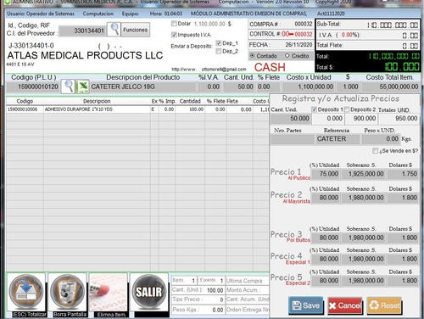The width and height of the screenshot is (424, 319).
Task: Click Peso x UND field 0.00
Action: (x=381, y=139)
